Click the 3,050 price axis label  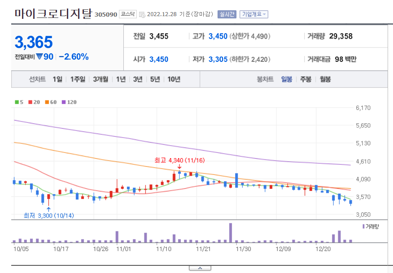[363, 215]
